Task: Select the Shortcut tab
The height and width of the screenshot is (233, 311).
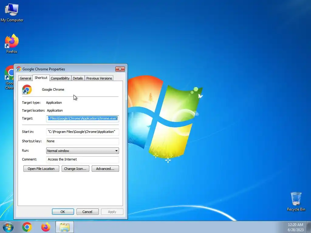Action: (x=41, y=78)
